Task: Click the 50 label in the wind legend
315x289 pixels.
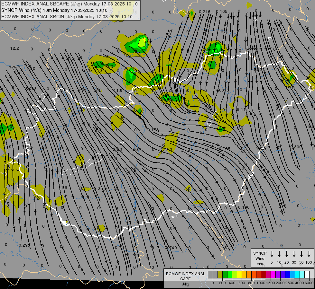Action: tap(301, 262)
